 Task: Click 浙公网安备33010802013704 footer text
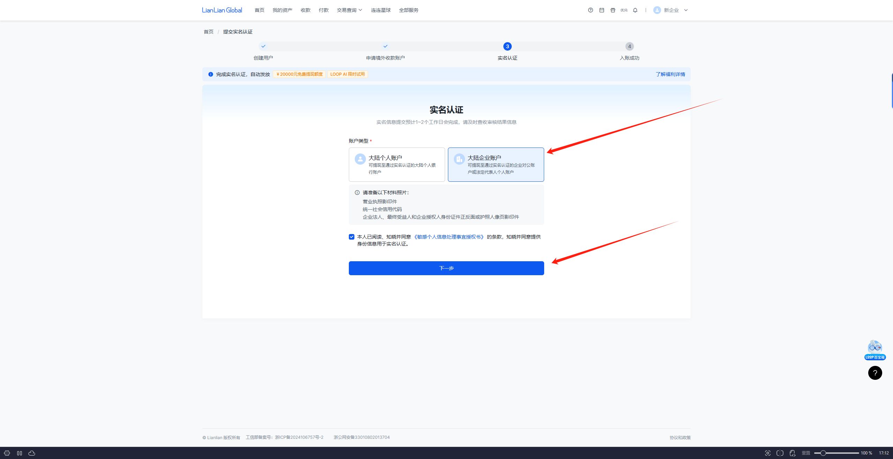(x=362, y=437)
